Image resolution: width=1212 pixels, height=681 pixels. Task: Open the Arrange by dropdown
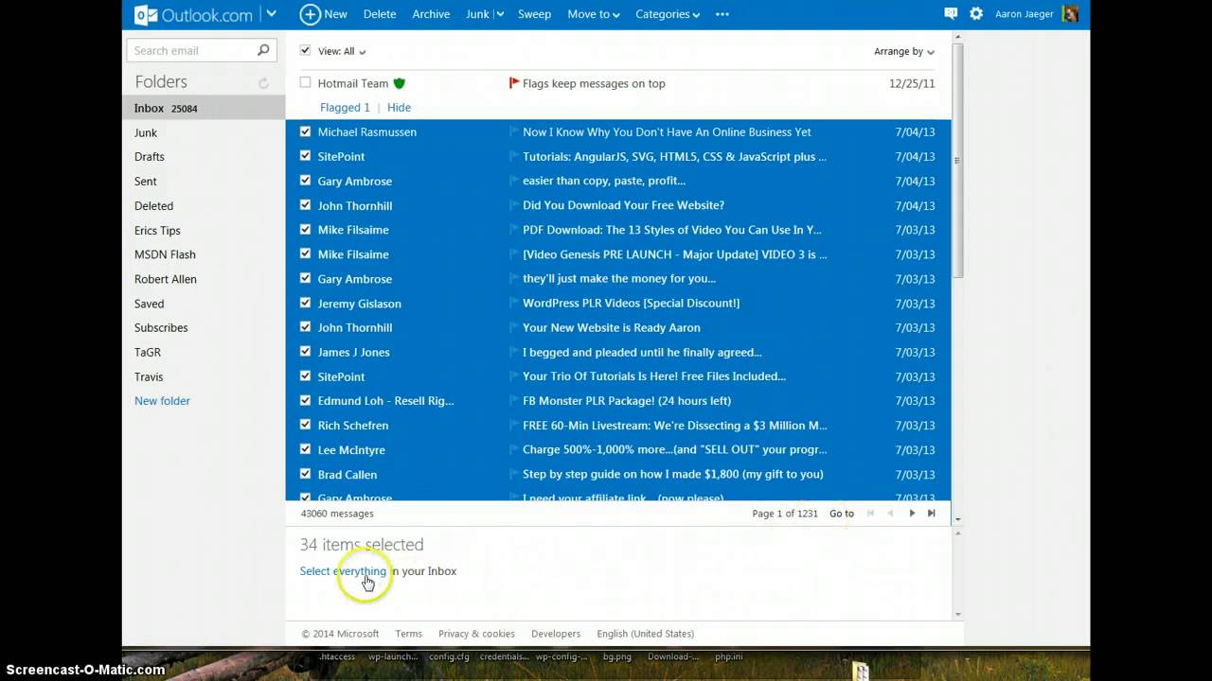[x=904, y=51]
